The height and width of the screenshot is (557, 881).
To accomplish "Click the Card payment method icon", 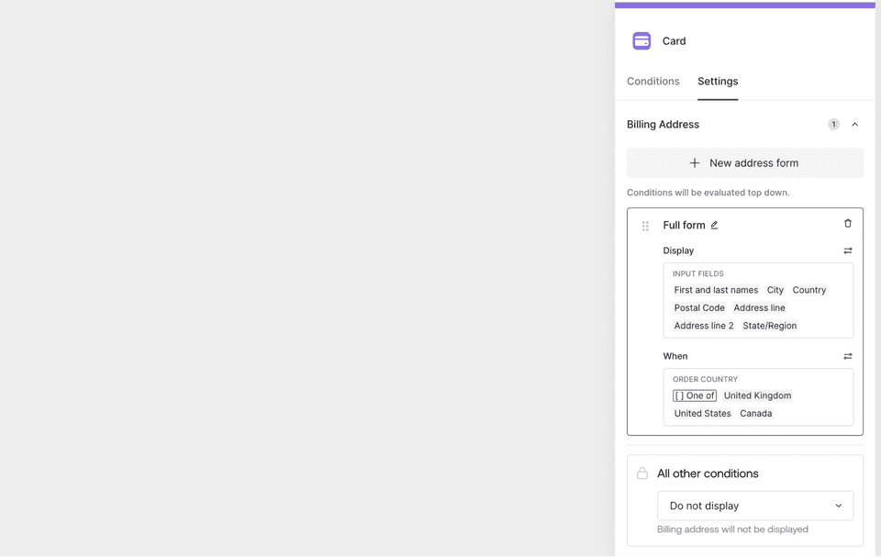I will click(x=641, y=41).
